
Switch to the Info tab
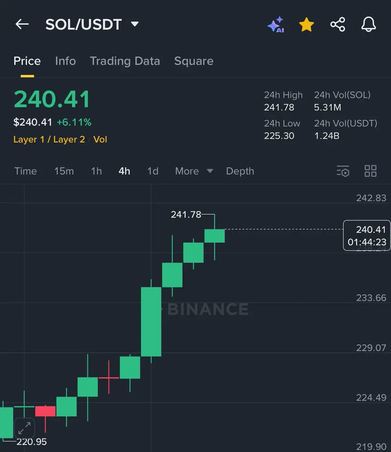coord(66,61)
